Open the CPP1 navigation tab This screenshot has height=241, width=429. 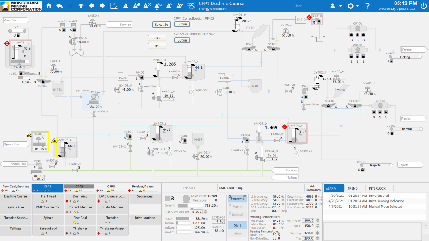point(47,188)
